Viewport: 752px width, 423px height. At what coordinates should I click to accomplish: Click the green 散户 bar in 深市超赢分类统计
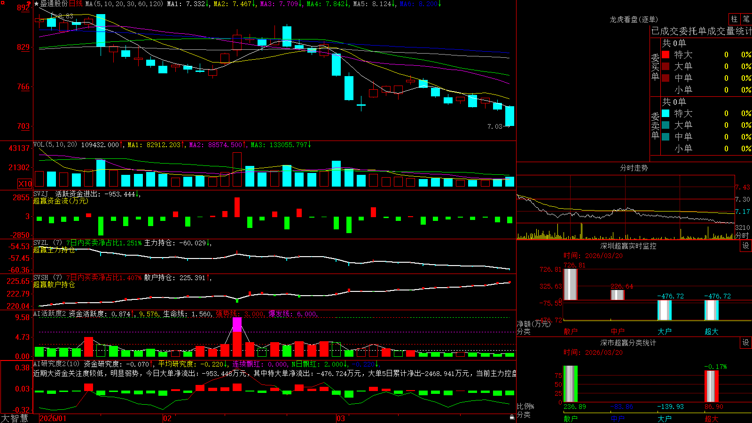click(x=570, y=384)
